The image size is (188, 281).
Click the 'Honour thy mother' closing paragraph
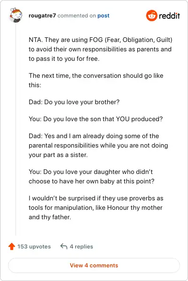(x=96, y=207)
